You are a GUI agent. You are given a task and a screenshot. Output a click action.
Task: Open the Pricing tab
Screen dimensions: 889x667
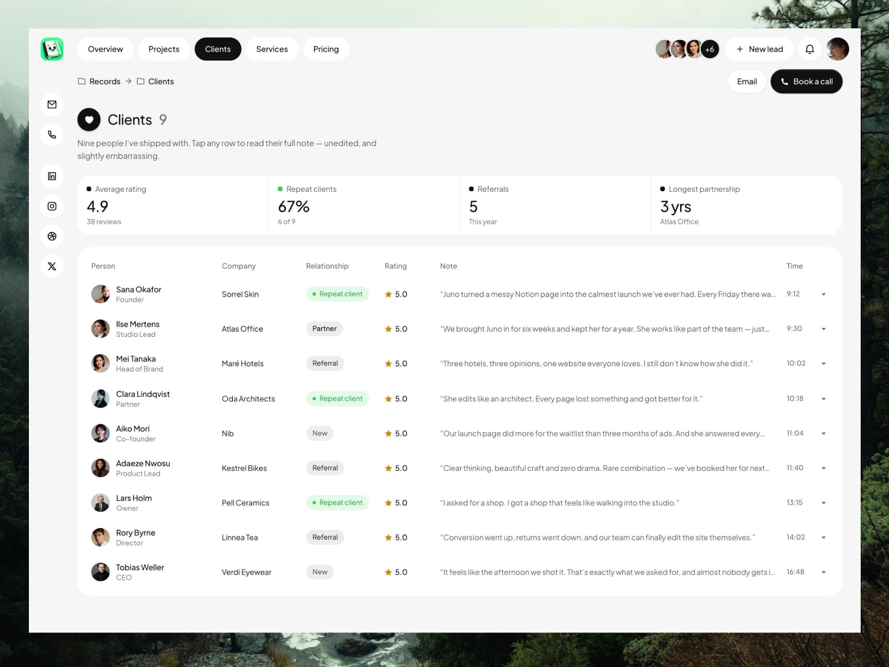coord(326,49)
